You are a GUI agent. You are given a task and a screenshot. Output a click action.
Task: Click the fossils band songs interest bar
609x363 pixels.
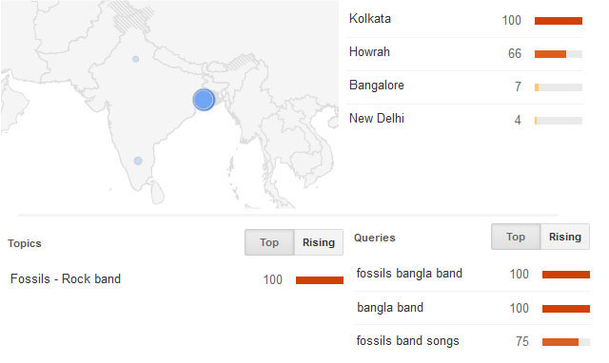click(x=560, y=342)
